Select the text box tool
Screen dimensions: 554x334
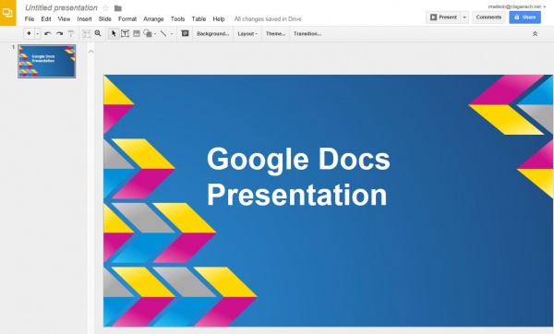click(125, 34)
